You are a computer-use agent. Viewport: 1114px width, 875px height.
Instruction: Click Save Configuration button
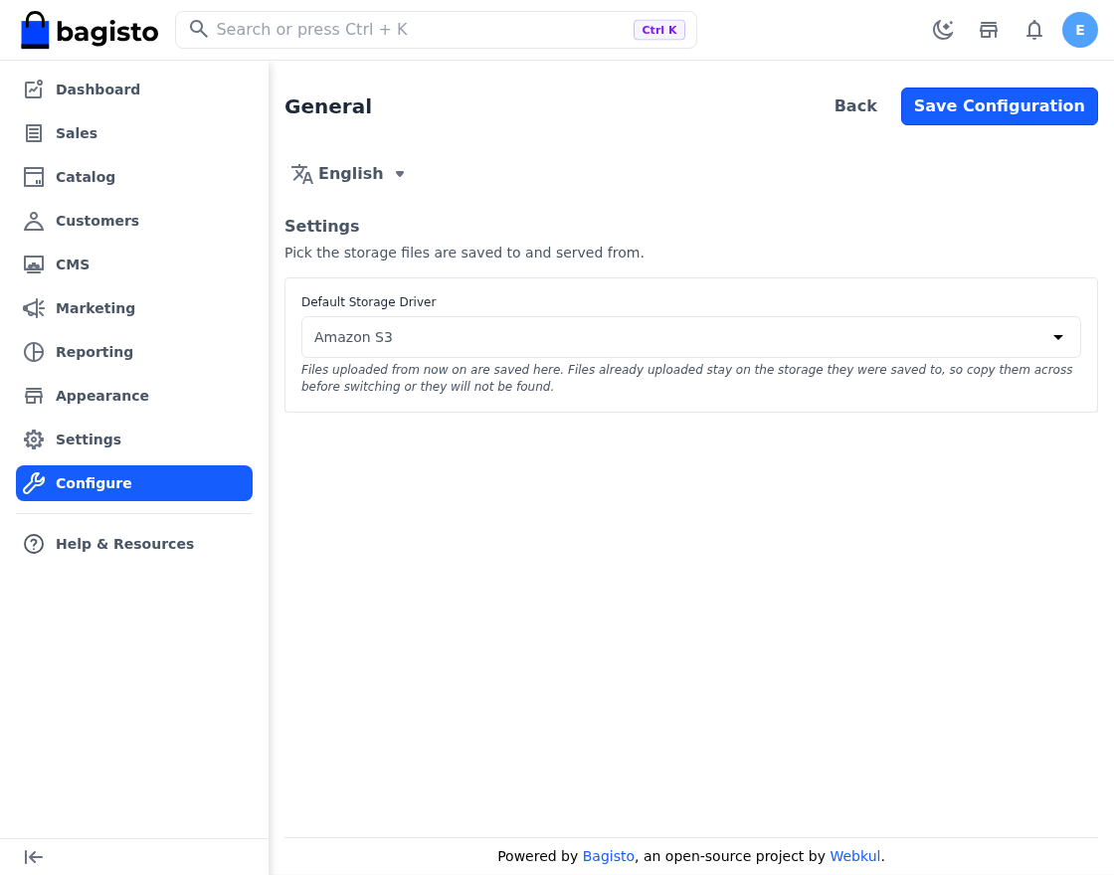point(999,105)
